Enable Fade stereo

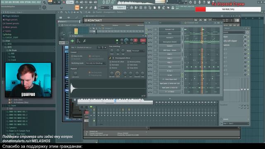[x=132, y=65]
